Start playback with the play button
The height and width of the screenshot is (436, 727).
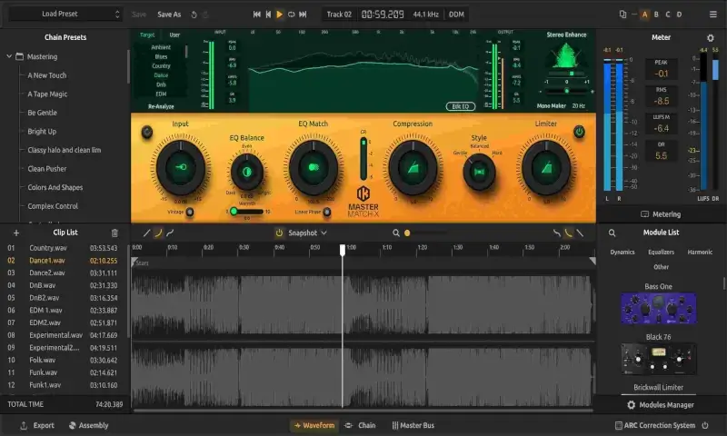pos(279,15)
